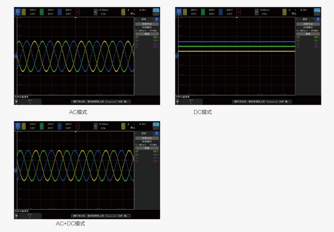Click channel 2's 200V/ scale on DC模式 scope
This screenshot has width=334, height=232.
pos(211,10)
